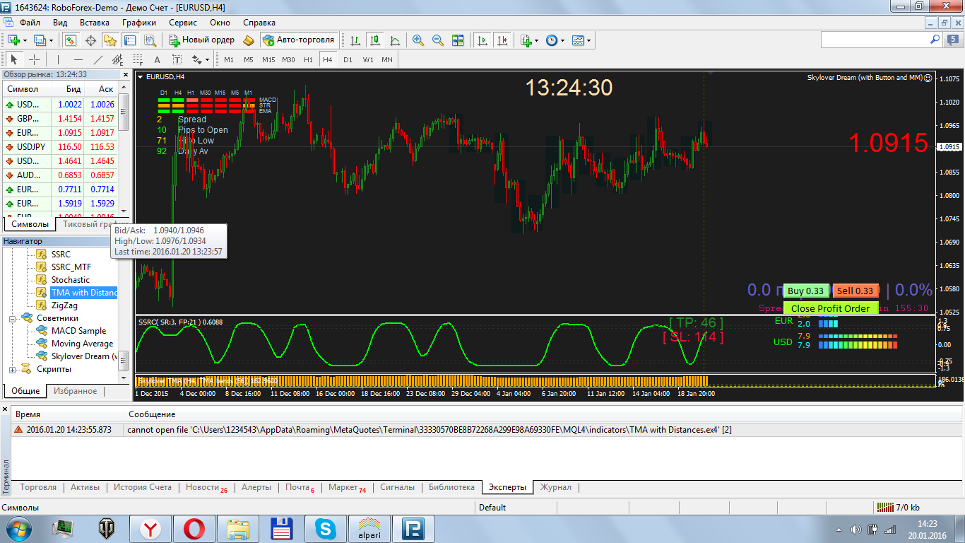Toggle the Market Watch panel icon

pyautogui.click(x=71, y=40)
